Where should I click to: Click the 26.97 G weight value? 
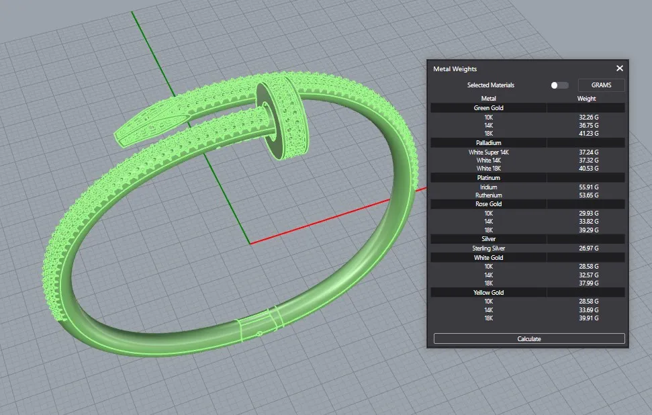pos(589,248)
